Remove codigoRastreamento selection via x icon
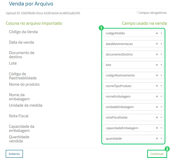This screenshot has width=176, height=158. coord(157,75)
